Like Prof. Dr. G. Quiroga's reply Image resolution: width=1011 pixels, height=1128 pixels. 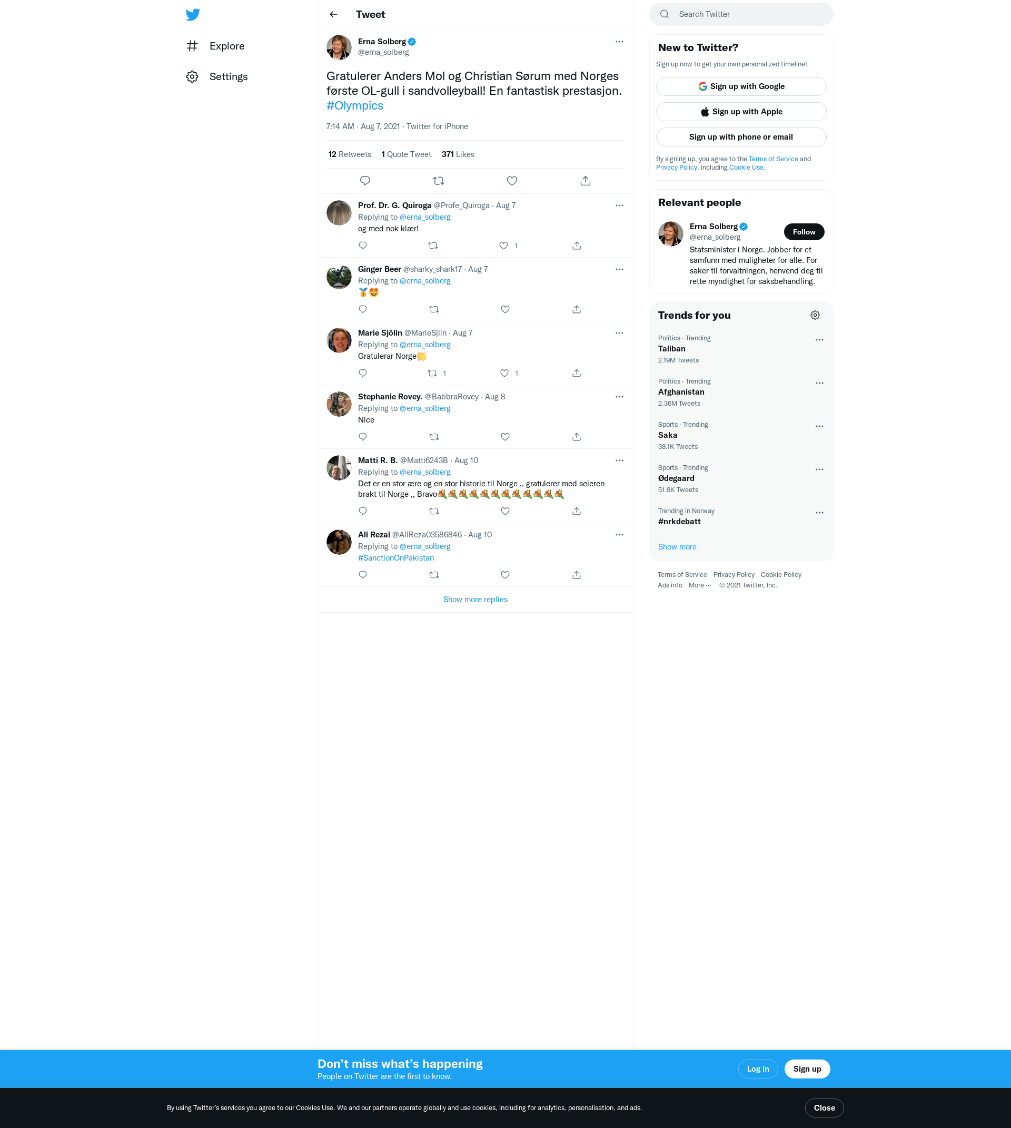[x=503, y=246]
